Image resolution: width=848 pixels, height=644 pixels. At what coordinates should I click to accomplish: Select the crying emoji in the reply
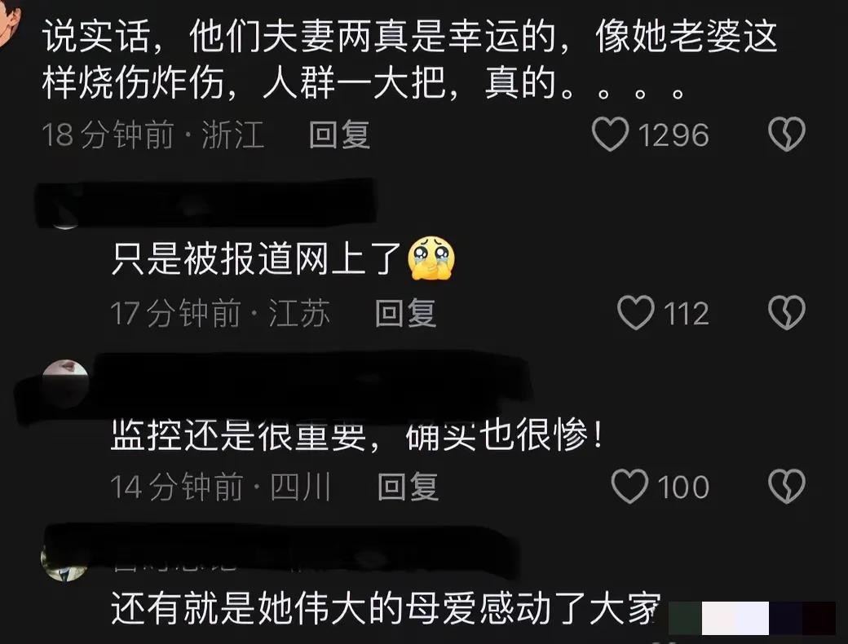click(x=431, y=259)
